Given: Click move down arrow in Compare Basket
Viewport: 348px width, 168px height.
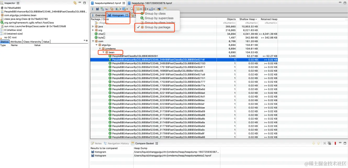Looking at the screenshot, I should [313, 143].
